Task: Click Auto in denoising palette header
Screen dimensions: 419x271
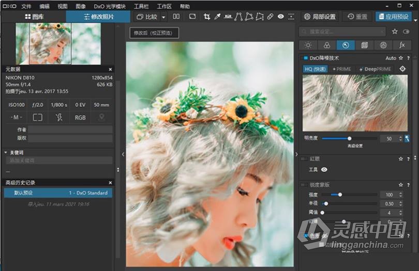Action: coord(391,58)
